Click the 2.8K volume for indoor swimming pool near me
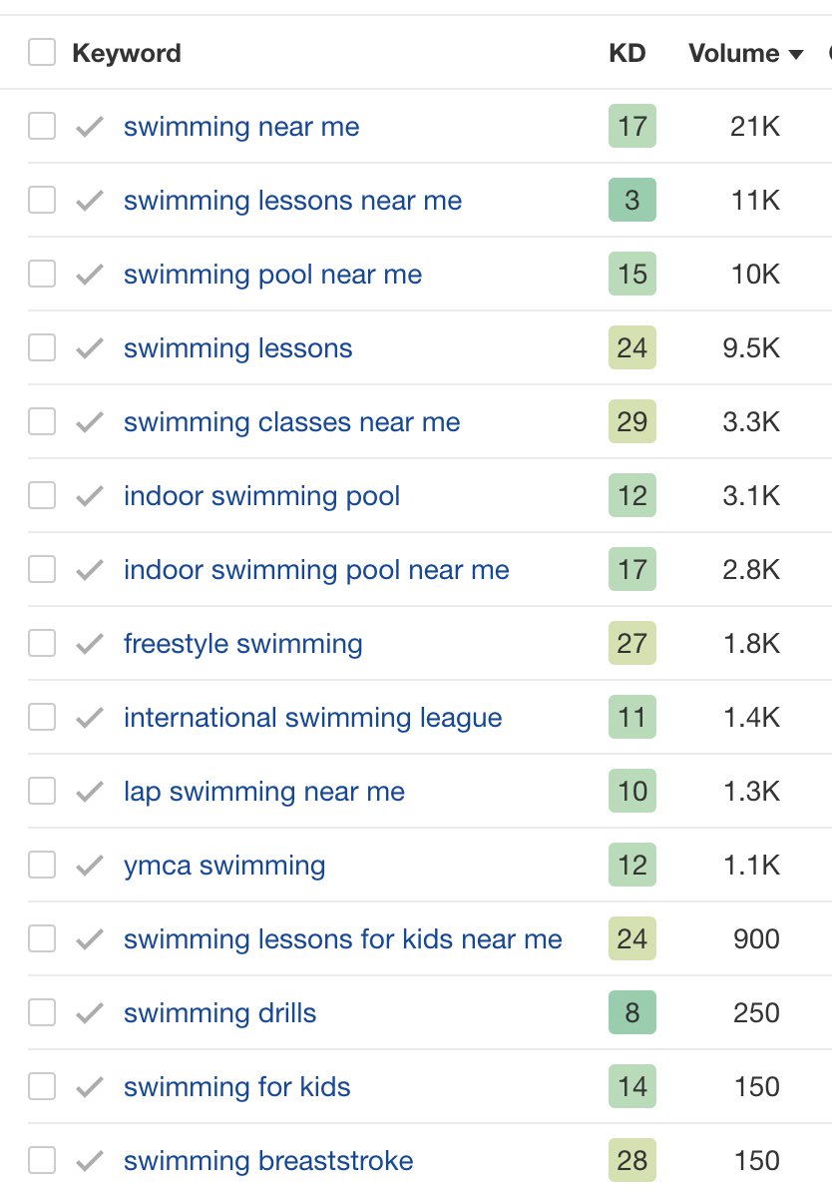832x1196 pixels. coord(751,570)
